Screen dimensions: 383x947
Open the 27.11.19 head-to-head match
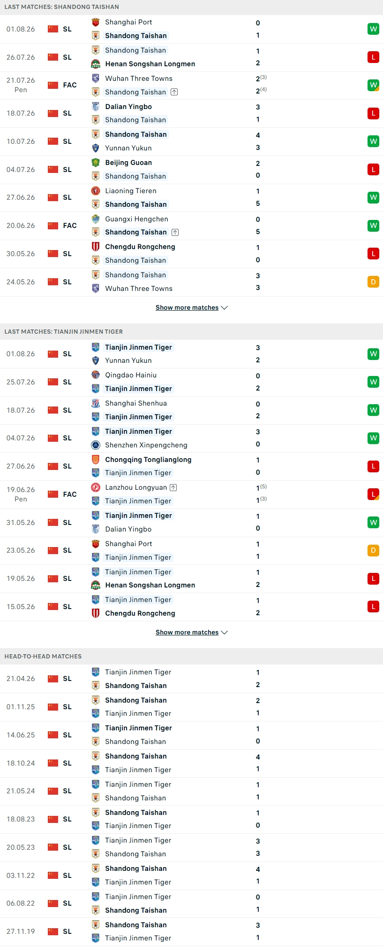[191, 931]
